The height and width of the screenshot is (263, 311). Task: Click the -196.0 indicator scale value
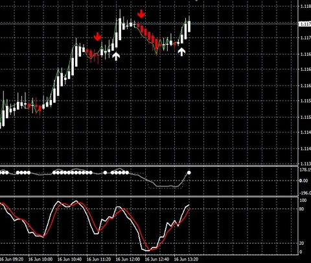305,193
